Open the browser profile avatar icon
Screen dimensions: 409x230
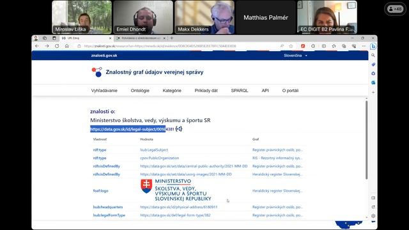(x=36, y=38)
